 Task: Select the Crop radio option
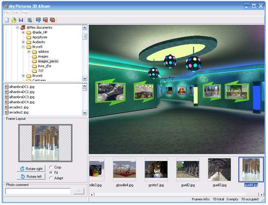pos(51,167)
